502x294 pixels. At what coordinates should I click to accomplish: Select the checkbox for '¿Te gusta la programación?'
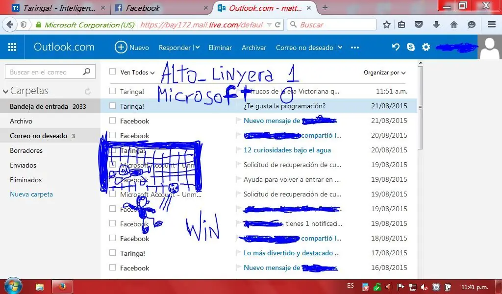coord(112,106)
